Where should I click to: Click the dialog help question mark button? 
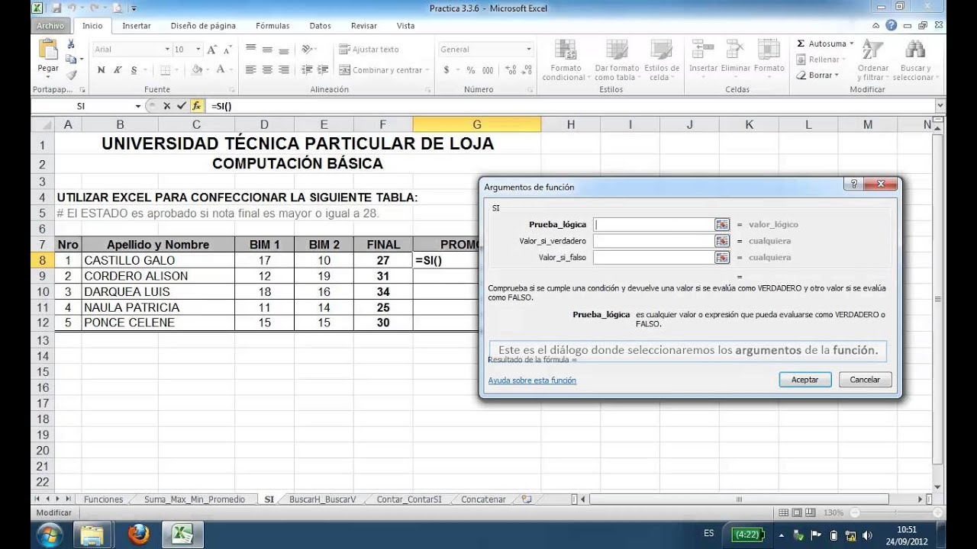854,185
